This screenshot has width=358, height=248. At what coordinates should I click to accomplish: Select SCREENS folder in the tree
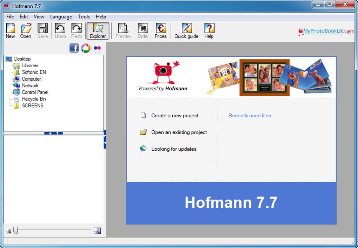point(33,105)
